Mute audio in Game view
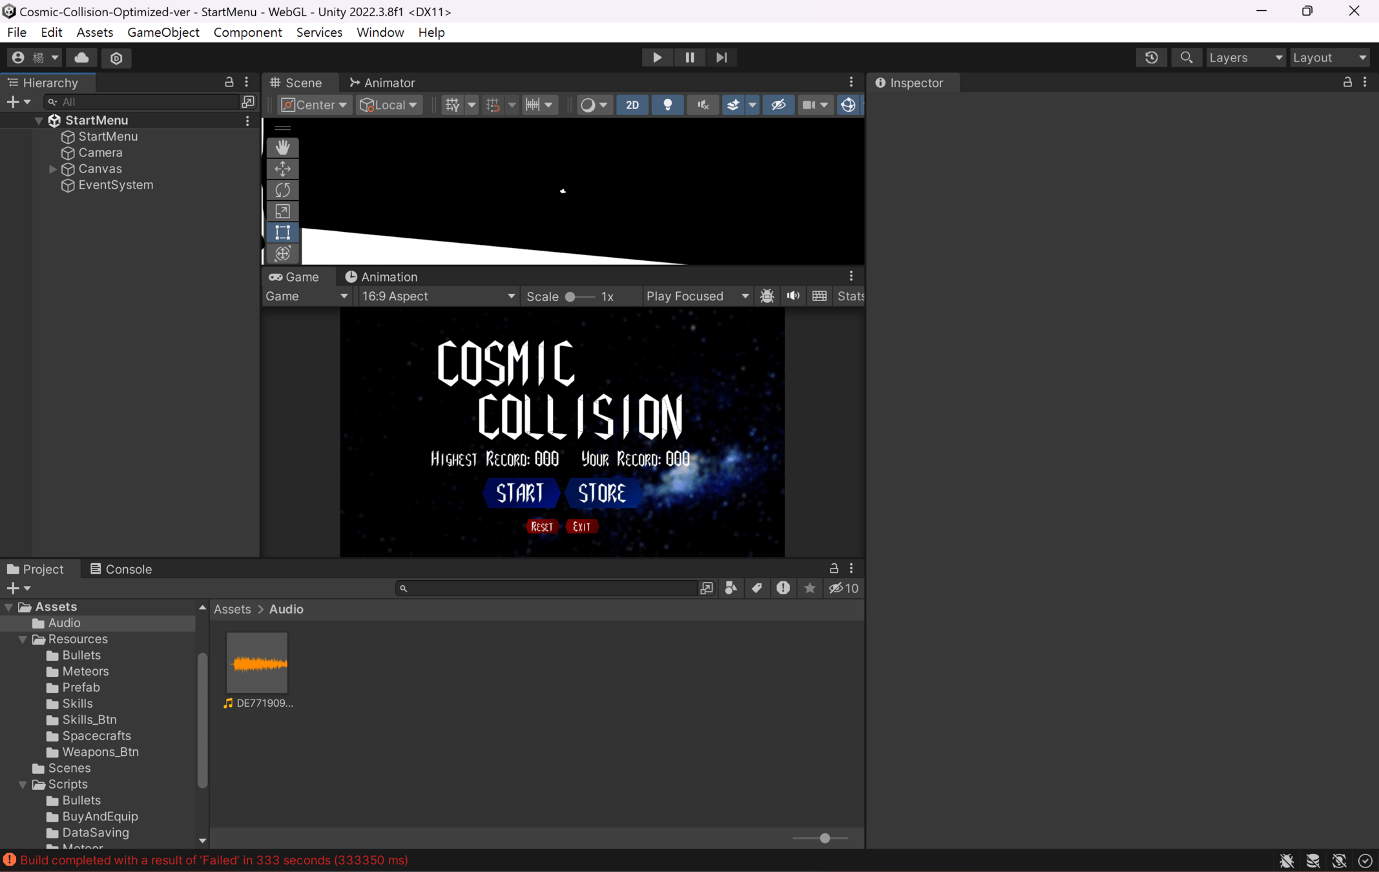This screenshot has height=872, width=1379. pyautogui.click(x=793, y=296)
